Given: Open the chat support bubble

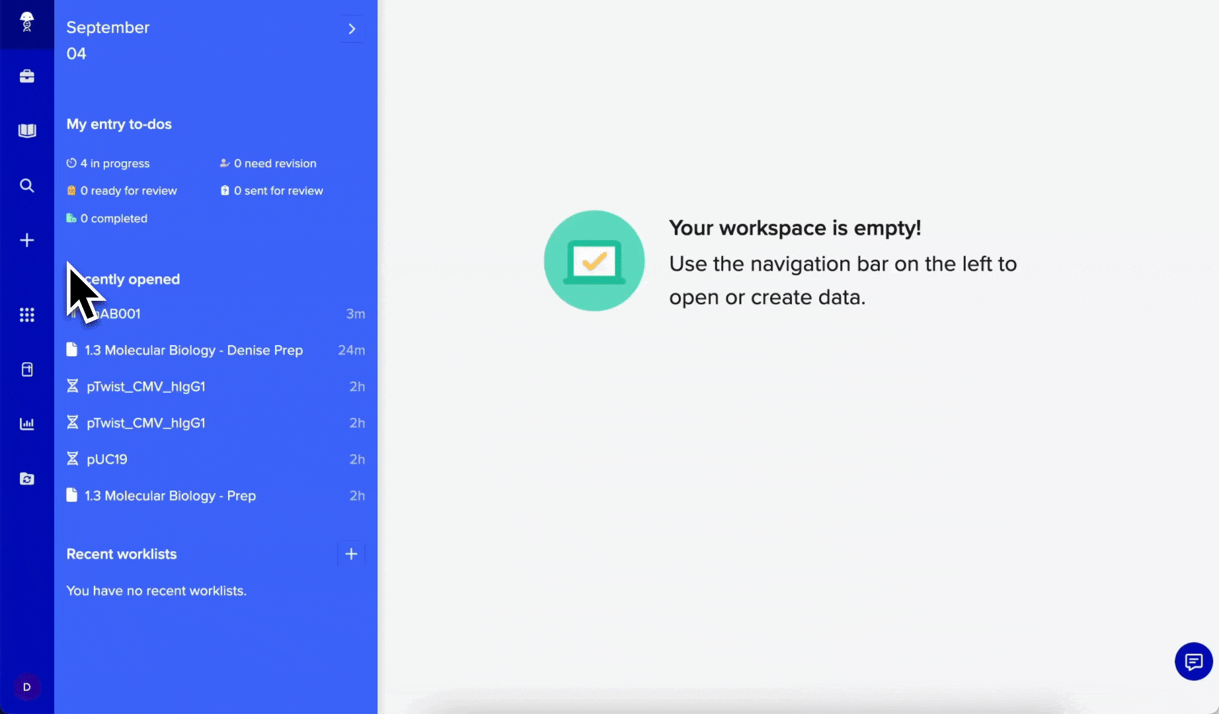Looking at the screenshot, I should tap(1193, 661).
